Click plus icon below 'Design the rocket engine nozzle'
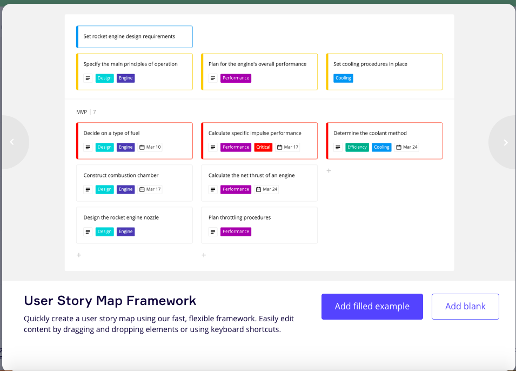The image size is (516, 371). click(x=79, y=255)
